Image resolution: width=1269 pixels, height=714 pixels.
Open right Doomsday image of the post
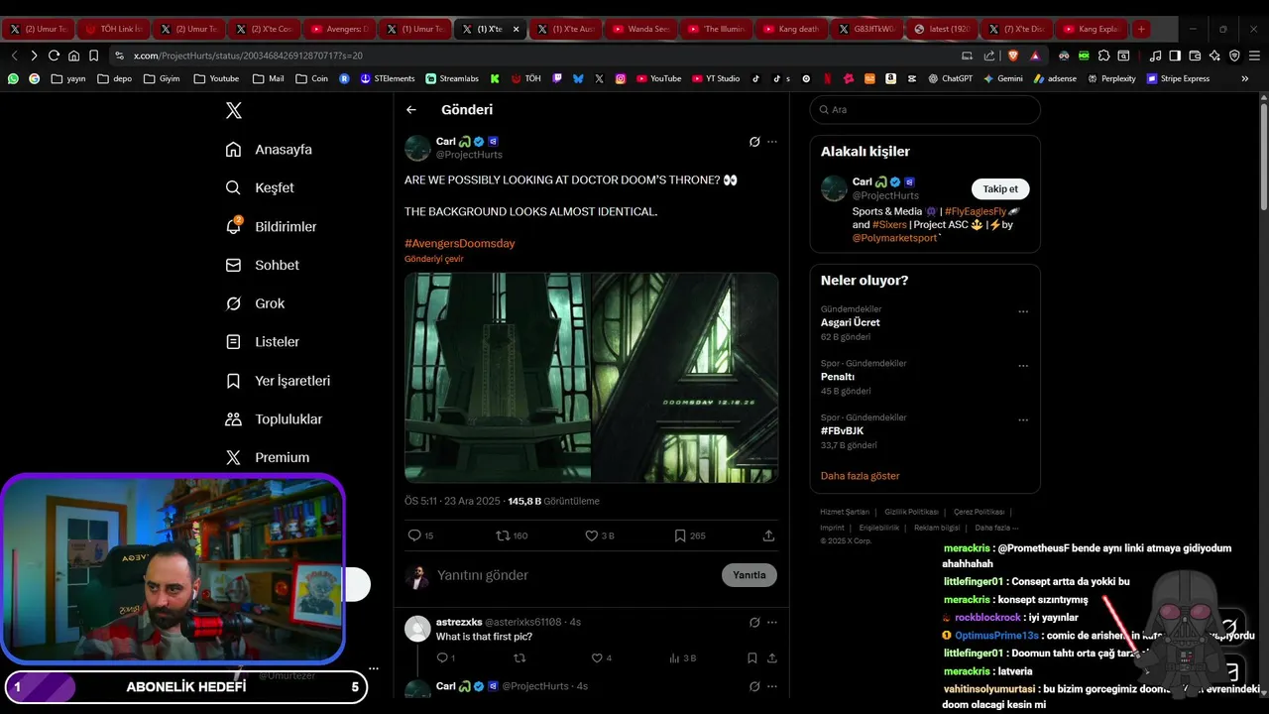pos(685,378)
